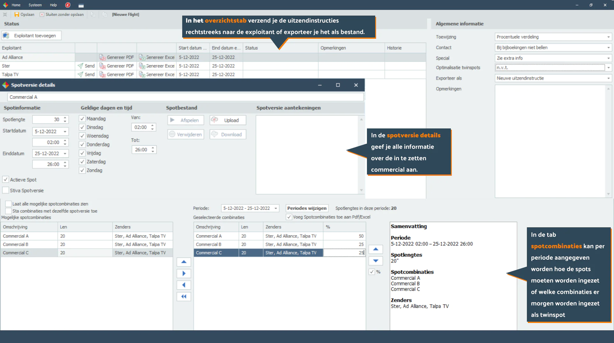This screenshot has width=614, height=343.
Task: Click the Download spot file button
Action: coord(228,134)
